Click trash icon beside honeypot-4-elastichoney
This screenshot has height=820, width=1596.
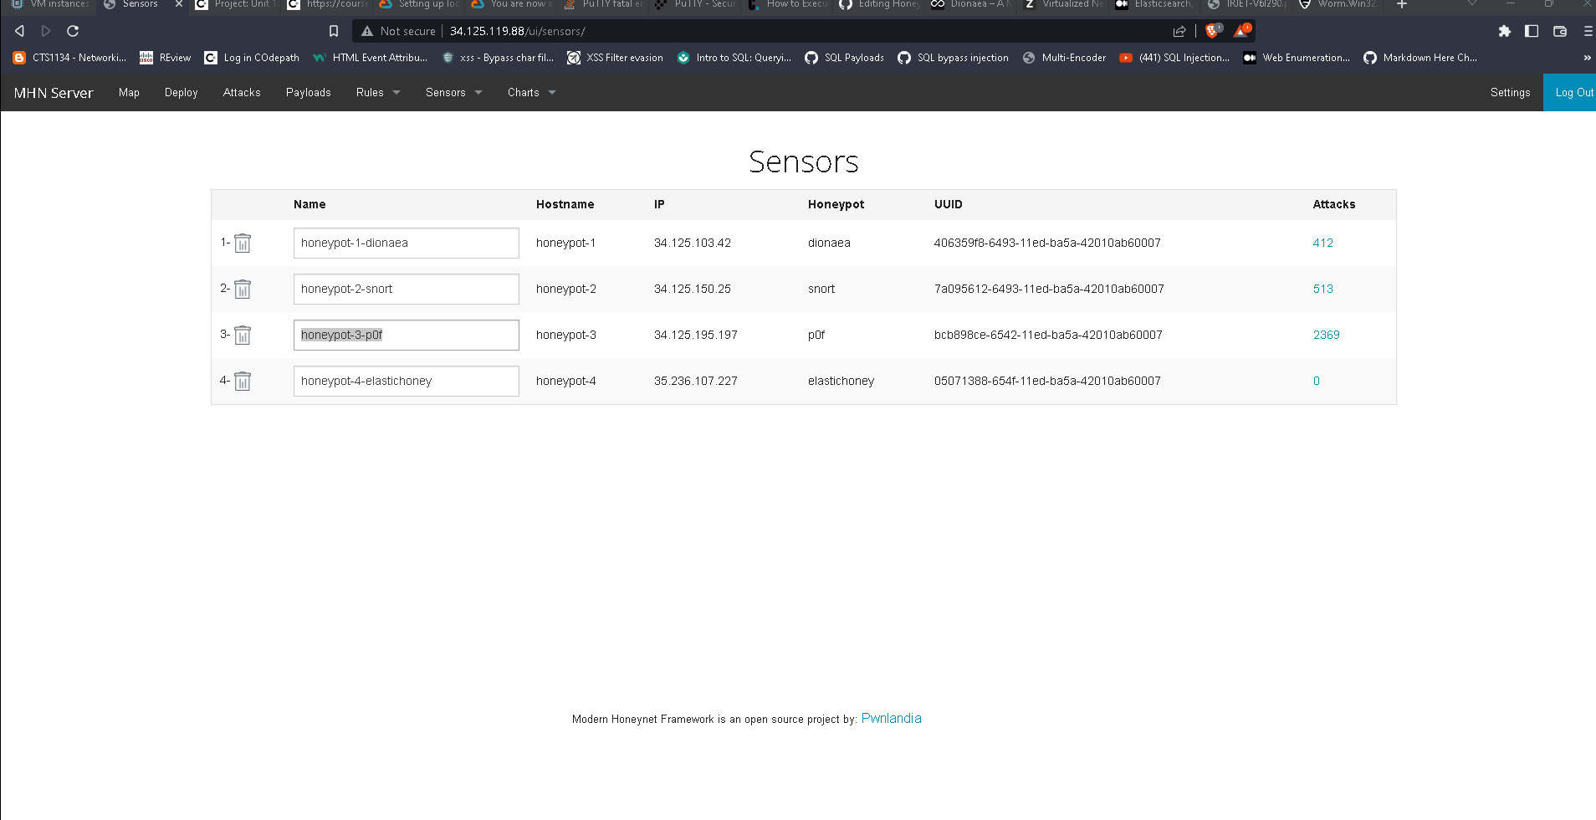click(243, 382)
